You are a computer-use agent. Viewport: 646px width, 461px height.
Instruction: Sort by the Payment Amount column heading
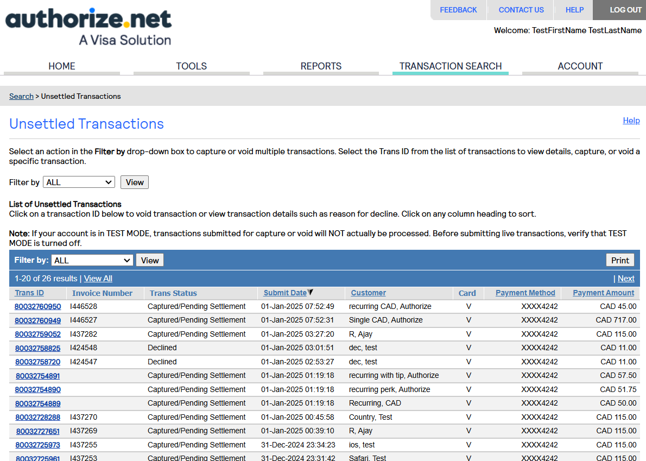tap(604, 293)
